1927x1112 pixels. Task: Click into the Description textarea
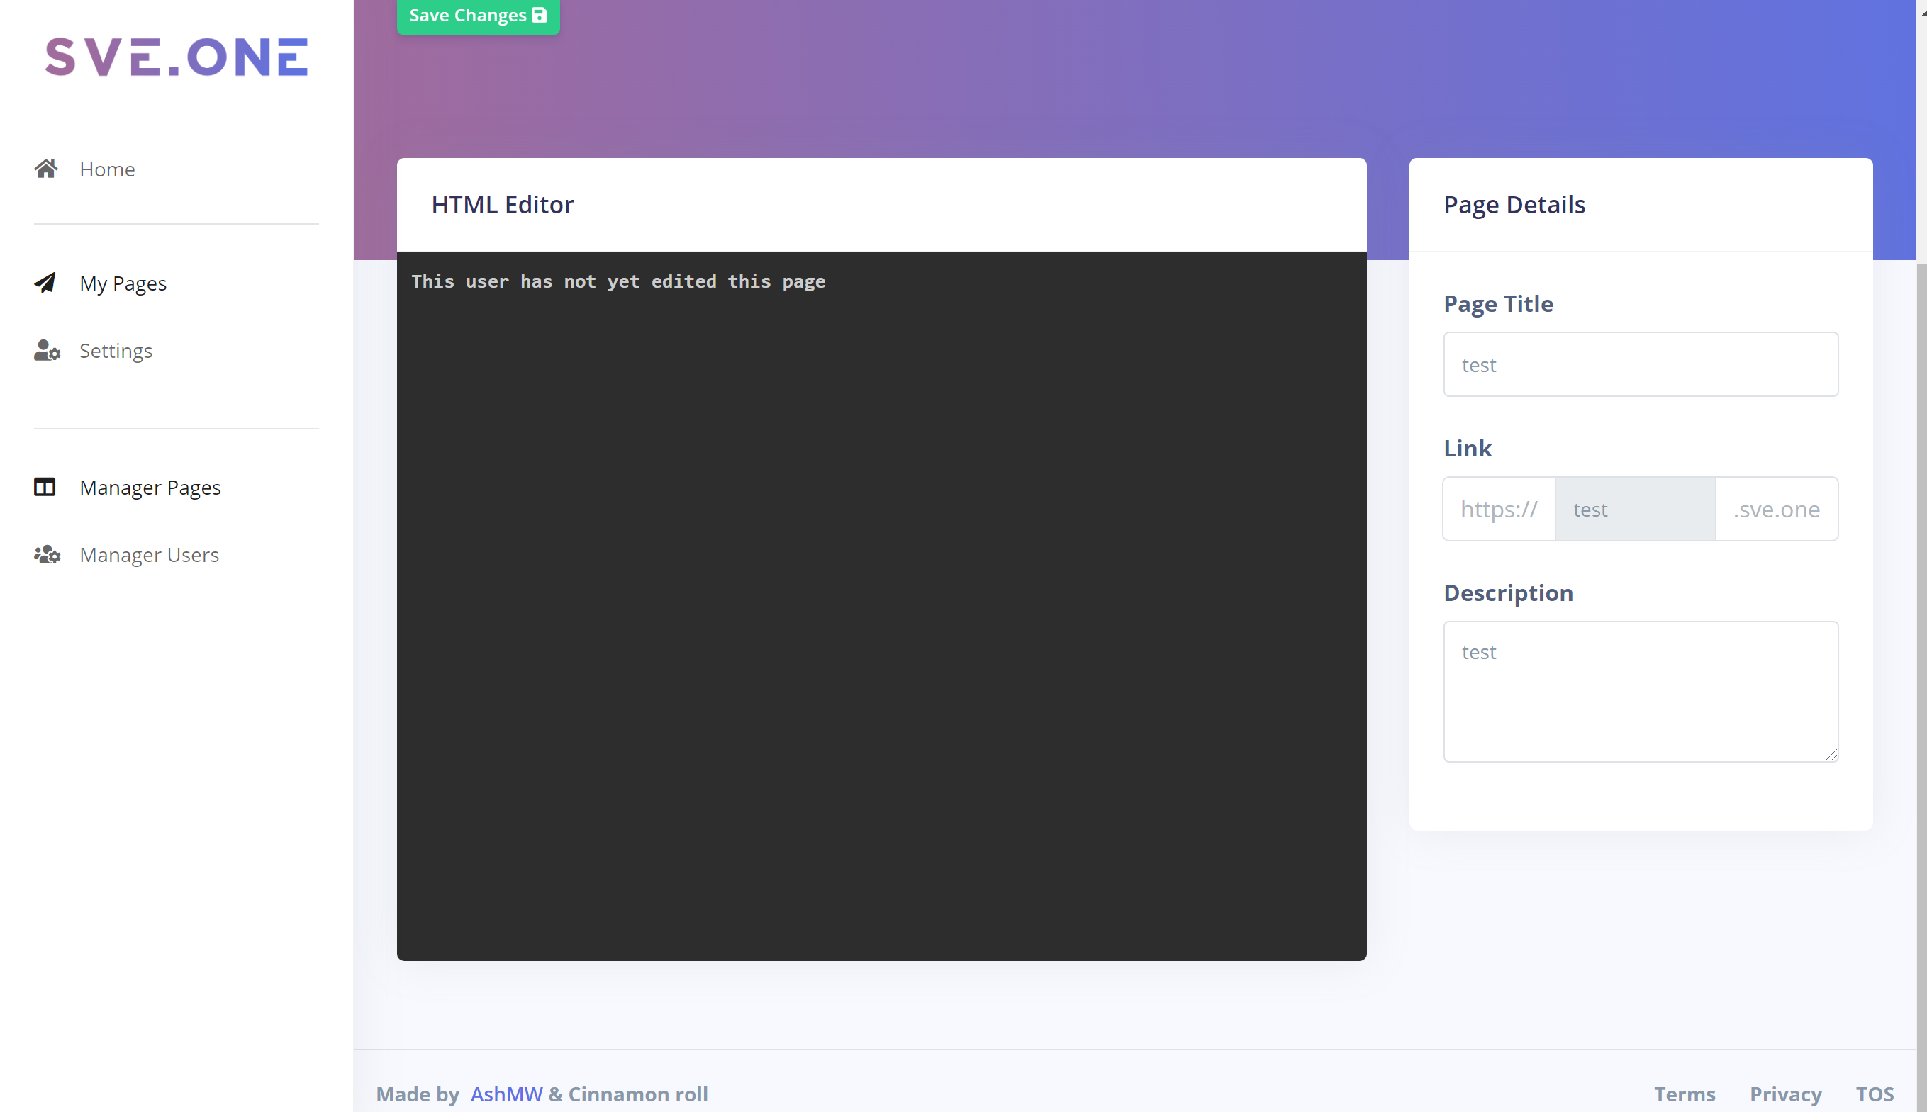pos(1641,691)
